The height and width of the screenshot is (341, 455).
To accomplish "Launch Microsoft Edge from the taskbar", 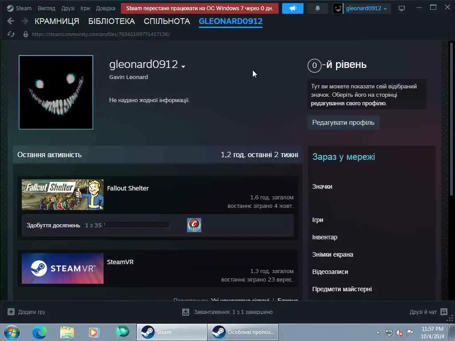I will (x=40, y=332).
